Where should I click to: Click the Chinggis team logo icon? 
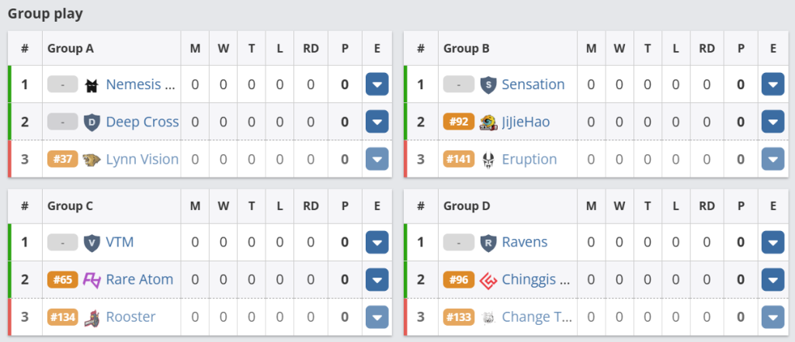coord(488,279)
